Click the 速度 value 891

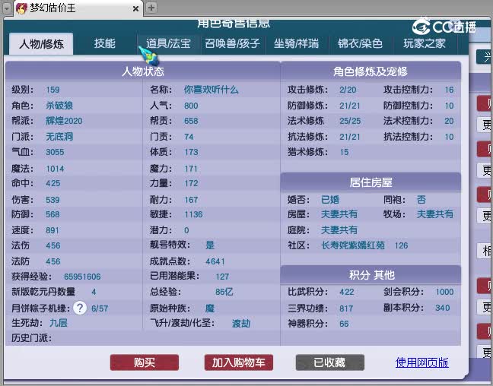(52, 230)
